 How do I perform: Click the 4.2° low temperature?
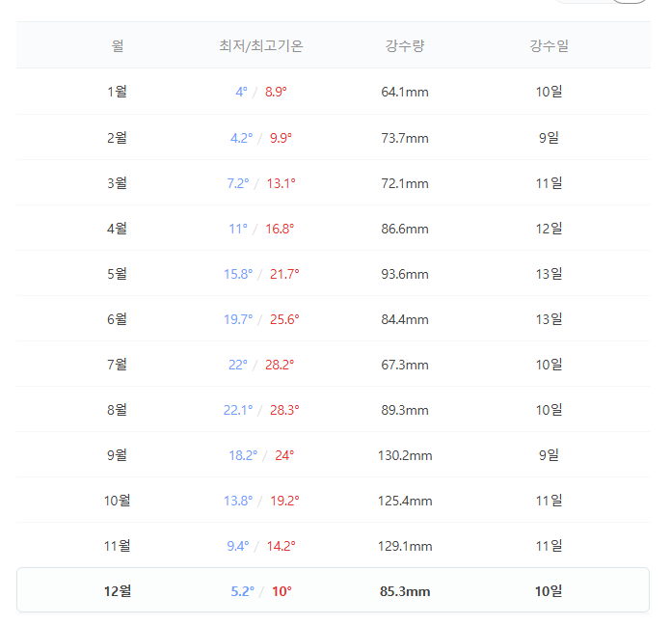tap(241, 138)
